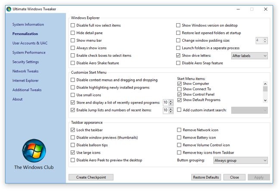Image resolution: width=280 pixels, height=191 pixels.
Task: Enable Restore last opened folders at startup
Action: [x=178, y=33]
